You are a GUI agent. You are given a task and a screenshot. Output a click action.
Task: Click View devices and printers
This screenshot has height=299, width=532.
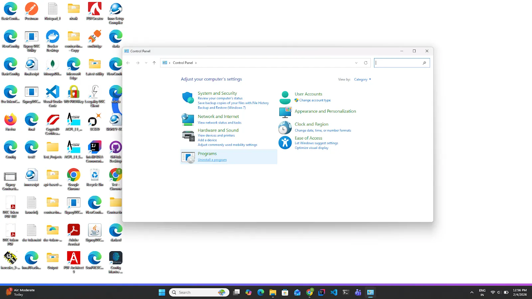216,136
